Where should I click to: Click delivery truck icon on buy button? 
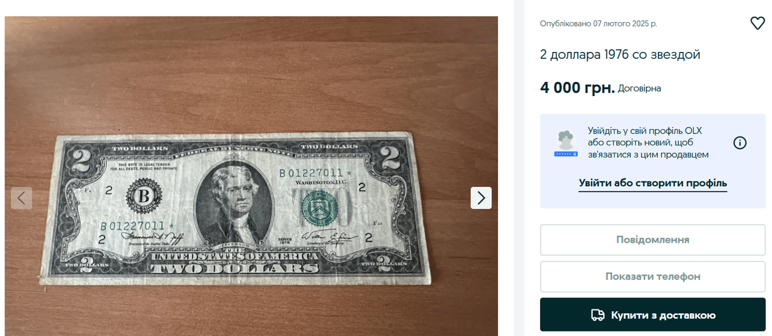click(x=597, y=315)
